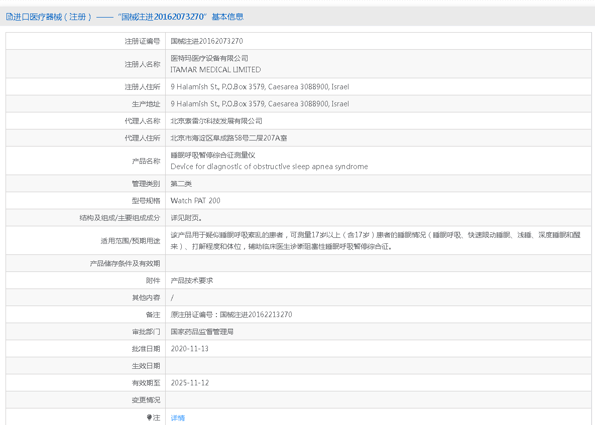This screenshot has width=595, height=425.
Task: Click the 变更情况 row label
Action: tap(146, 400)
